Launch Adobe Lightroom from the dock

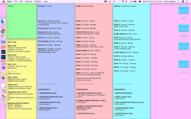click(3, 52)
